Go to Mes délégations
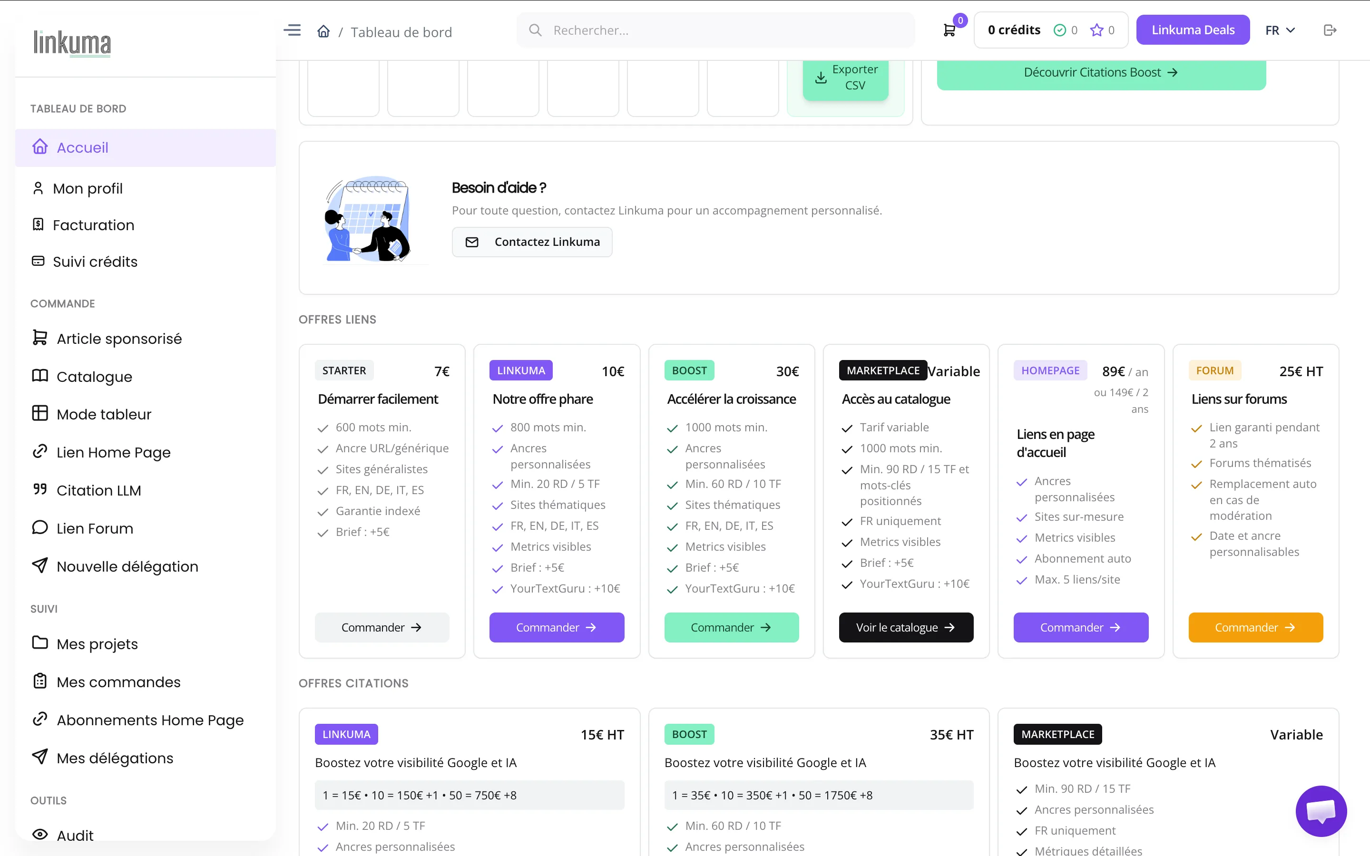The image size is (1370, 856). pos(146,758)
